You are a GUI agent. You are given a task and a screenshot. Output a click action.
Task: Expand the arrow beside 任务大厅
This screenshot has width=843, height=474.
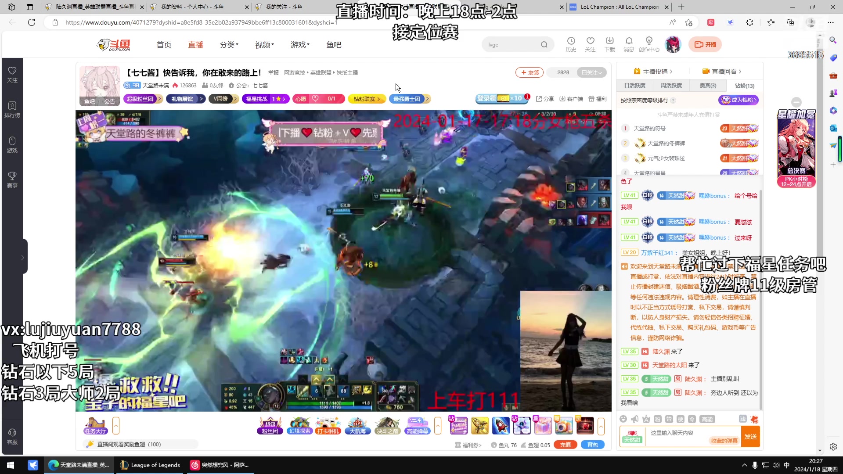coord(116,426)
